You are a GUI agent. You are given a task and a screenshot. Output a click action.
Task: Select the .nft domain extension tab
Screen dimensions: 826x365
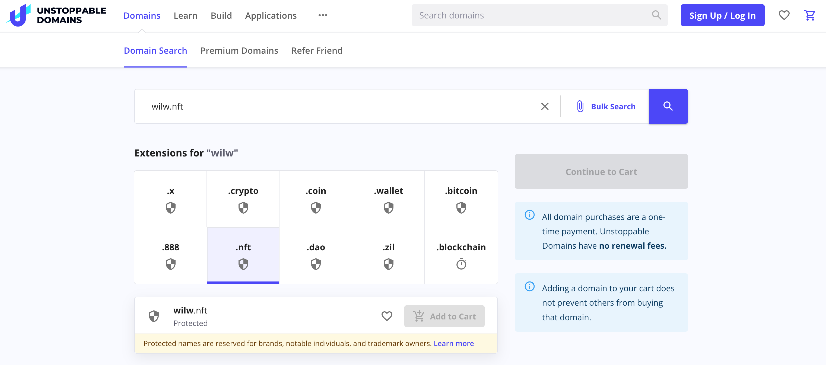point(243,255)
